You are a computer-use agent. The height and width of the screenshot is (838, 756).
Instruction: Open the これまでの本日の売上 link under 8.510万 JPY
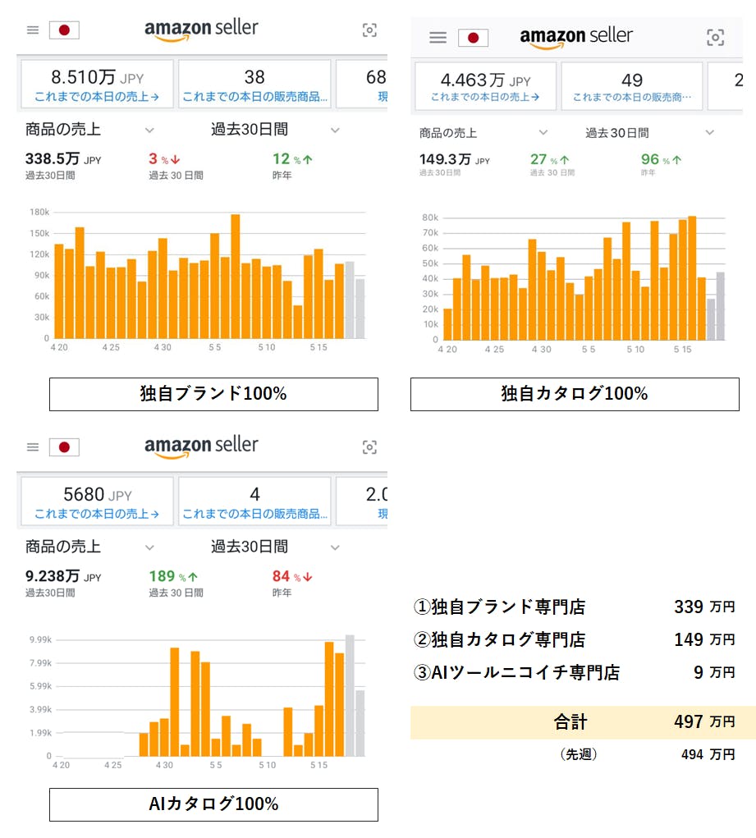click(x=97, y=97)
